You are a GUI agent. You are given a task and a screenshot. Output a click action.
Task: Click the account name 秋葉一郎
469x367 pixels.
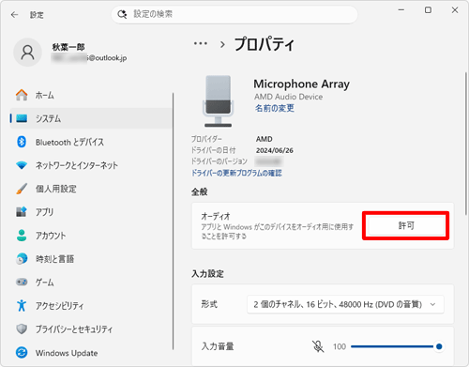coord(68,47)
